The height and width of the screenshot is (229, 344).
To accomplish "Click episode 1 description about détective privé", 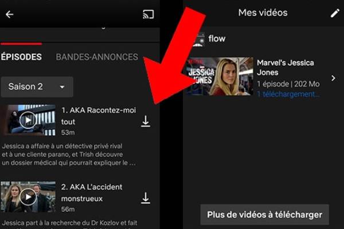I will 69,155.
